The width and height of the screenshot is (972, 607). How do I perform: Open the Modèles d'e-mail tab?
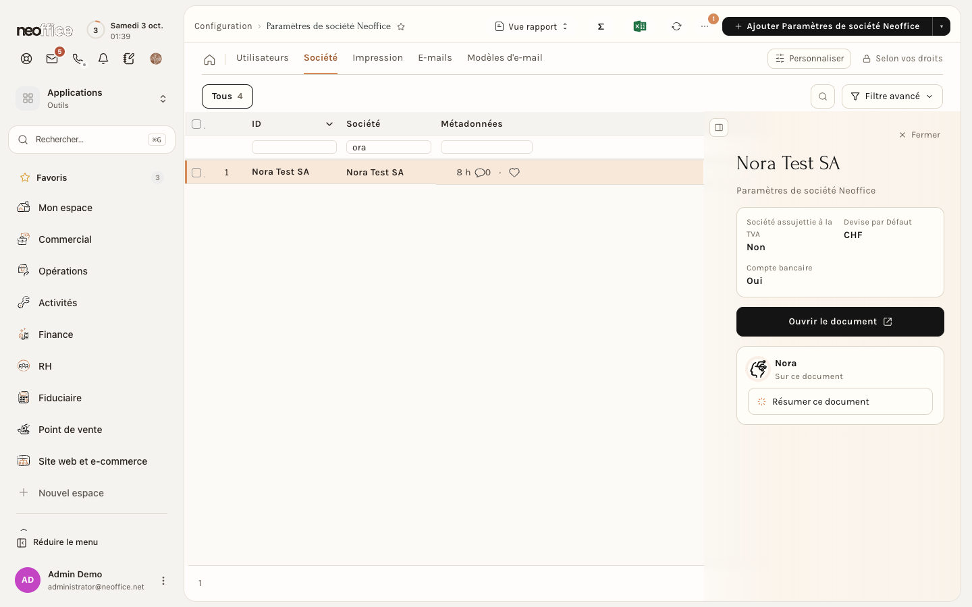[505, 58]
